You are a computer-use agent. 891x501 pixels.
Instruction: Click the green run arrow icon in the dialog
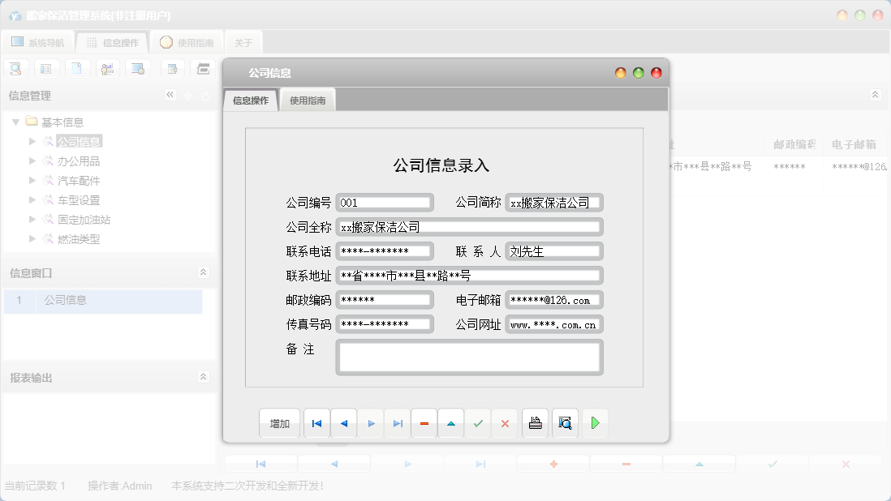point(595,422)
